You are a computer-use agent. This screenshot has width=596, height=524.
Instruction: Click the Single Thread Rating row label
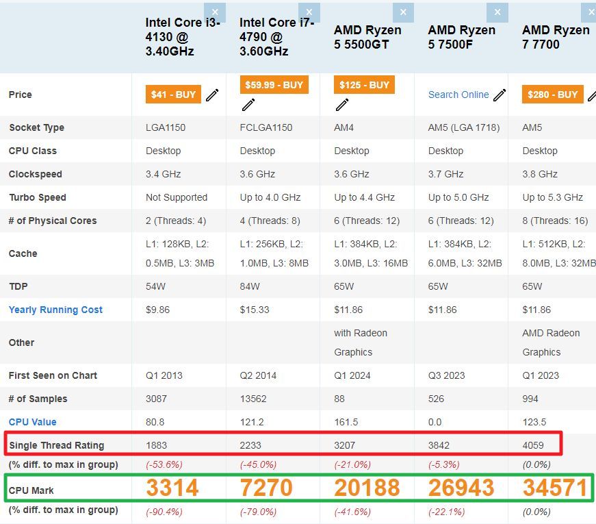click(x=57, y=445)
